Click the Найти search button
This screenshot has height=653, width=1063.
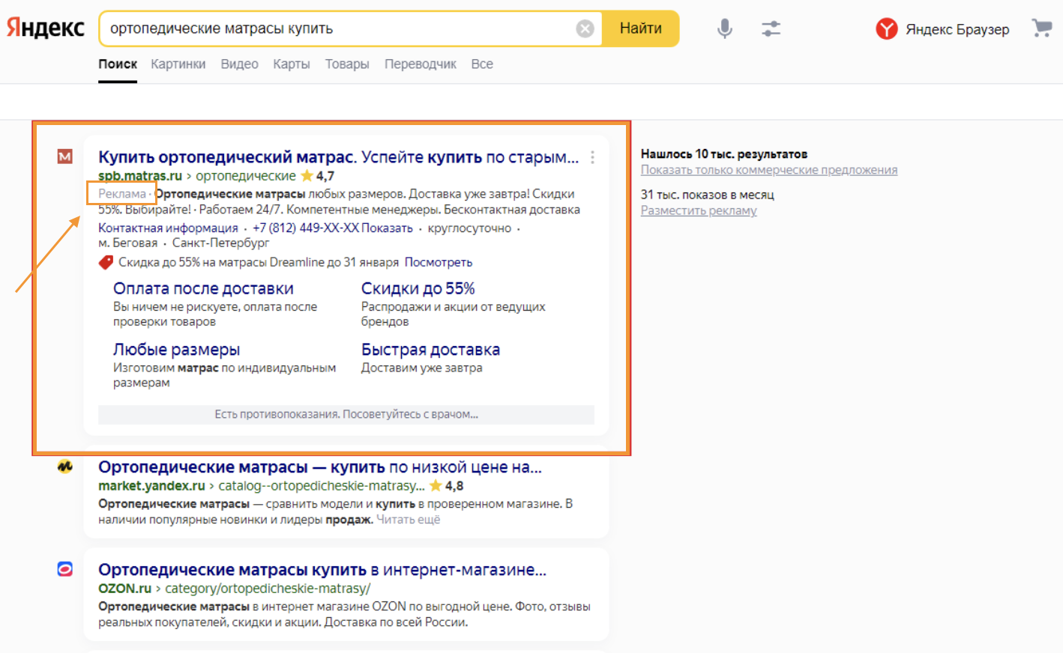tap(641, 28)
